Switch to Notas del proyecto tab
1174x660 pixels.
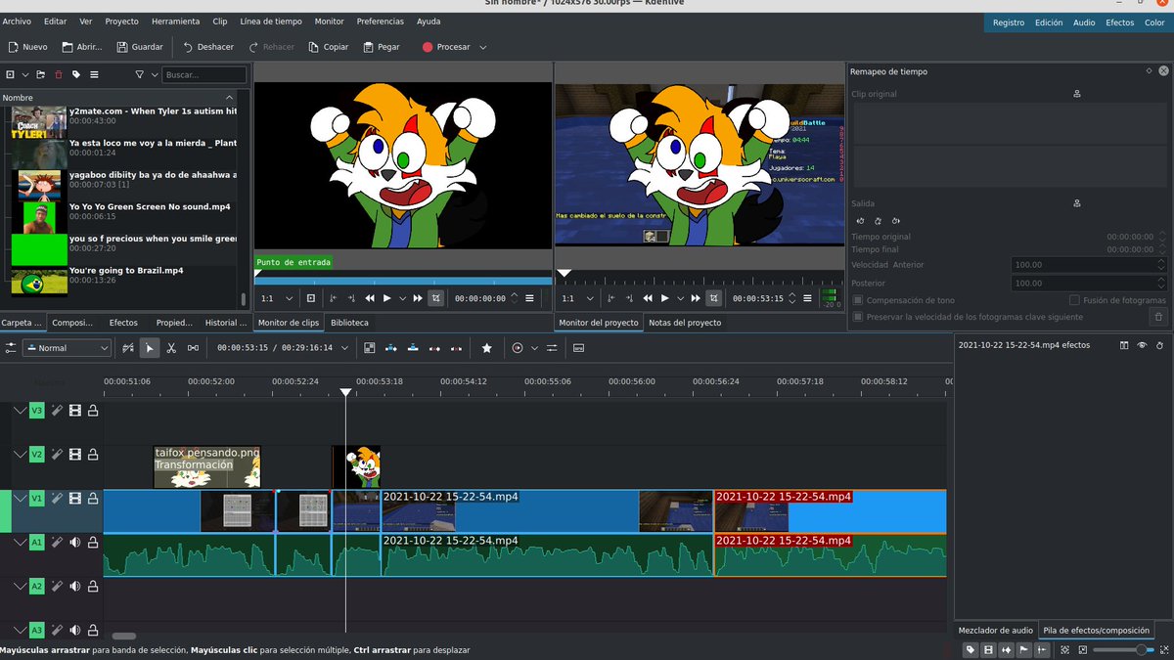point(685,323)
